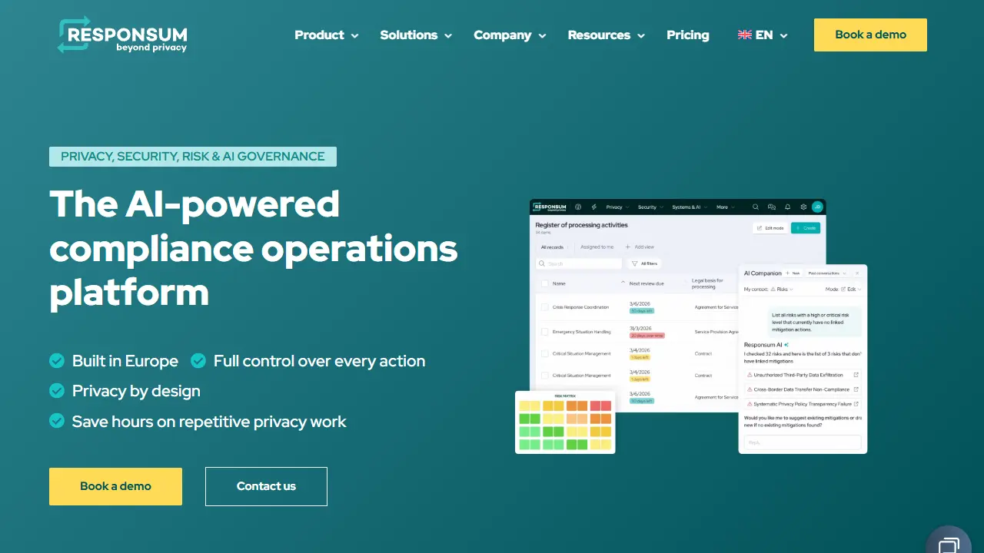Image resolution: width=984 pixels, height=553 pixels.
Task: Click chat bubbles icon in app preview
Action: pos(772,207)
